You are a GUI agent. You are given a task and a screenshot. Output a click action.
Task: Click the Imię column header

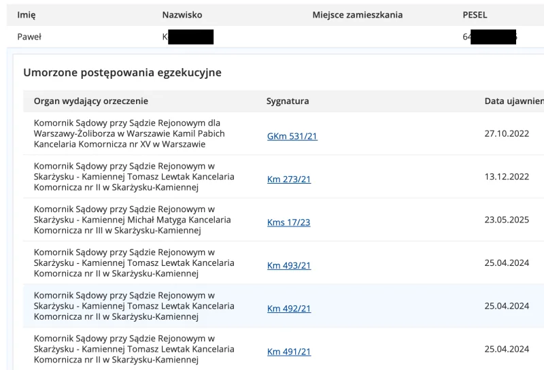pos(26,15)
